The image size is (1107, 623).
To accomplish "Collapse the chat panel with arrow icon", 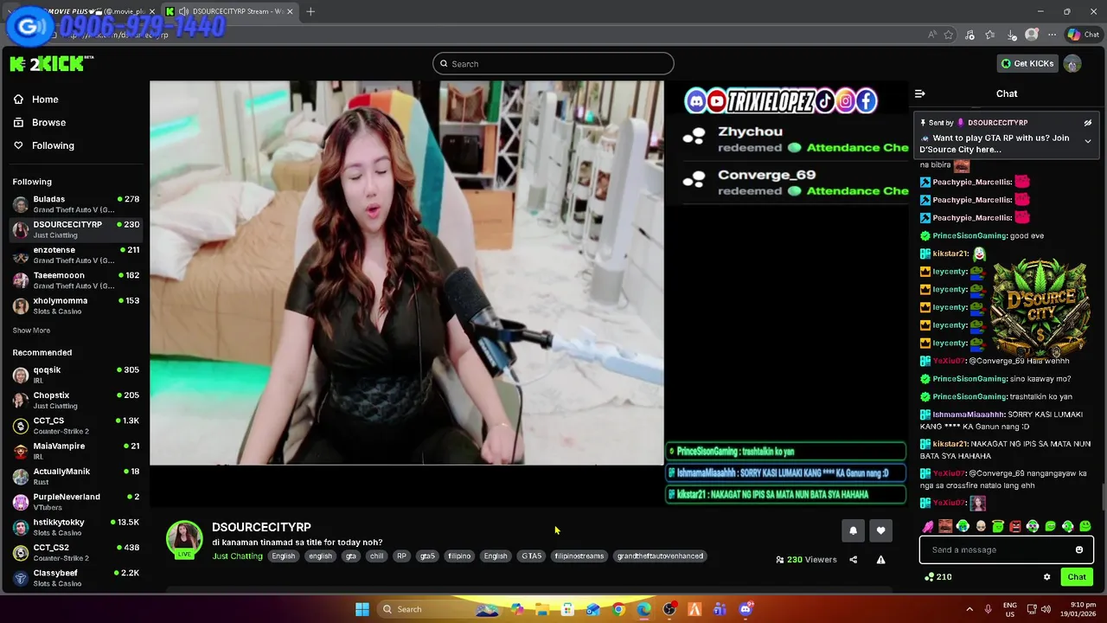I will [920, 93].
